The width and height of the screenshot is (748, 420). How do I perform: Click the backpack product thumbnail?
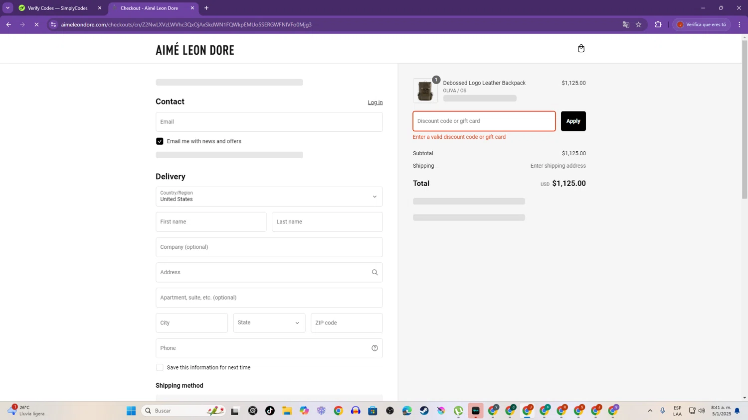(x=425, y=91)
